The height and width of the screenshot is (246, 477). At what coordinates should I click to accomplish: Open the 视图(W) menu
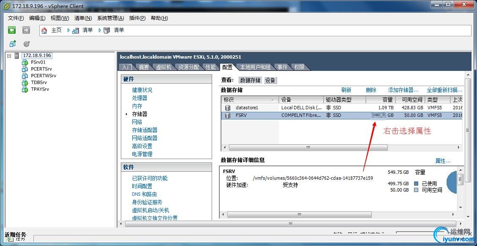[60, 18]
